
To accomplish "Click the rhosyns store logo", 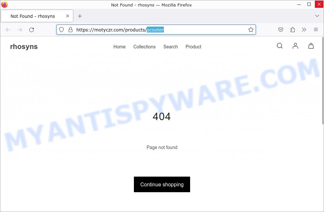I will (24, 47).
